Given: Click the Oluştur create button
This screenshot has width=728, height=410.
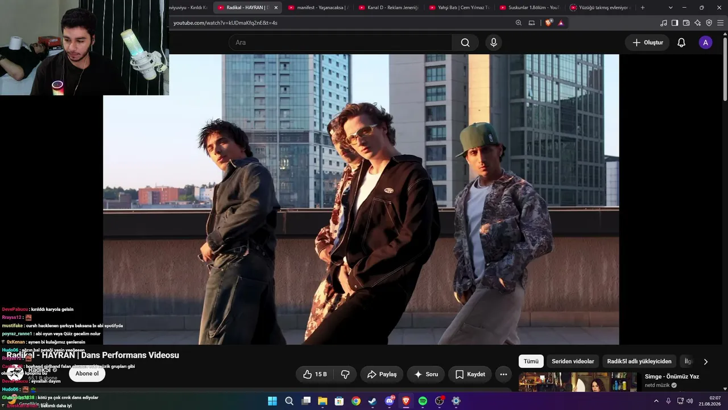Looking at the screenshot, I should 648,43.
